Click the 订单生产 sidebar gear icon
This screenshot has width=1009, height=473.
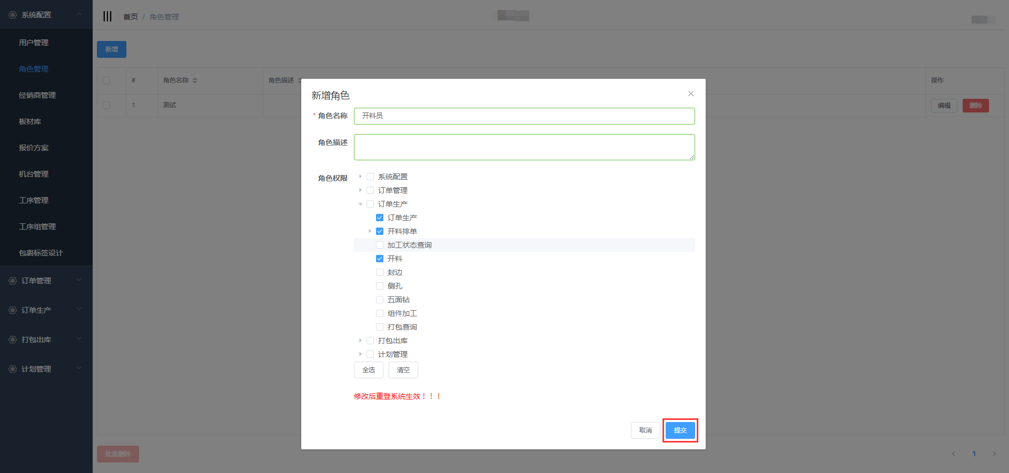click(13, 310)
